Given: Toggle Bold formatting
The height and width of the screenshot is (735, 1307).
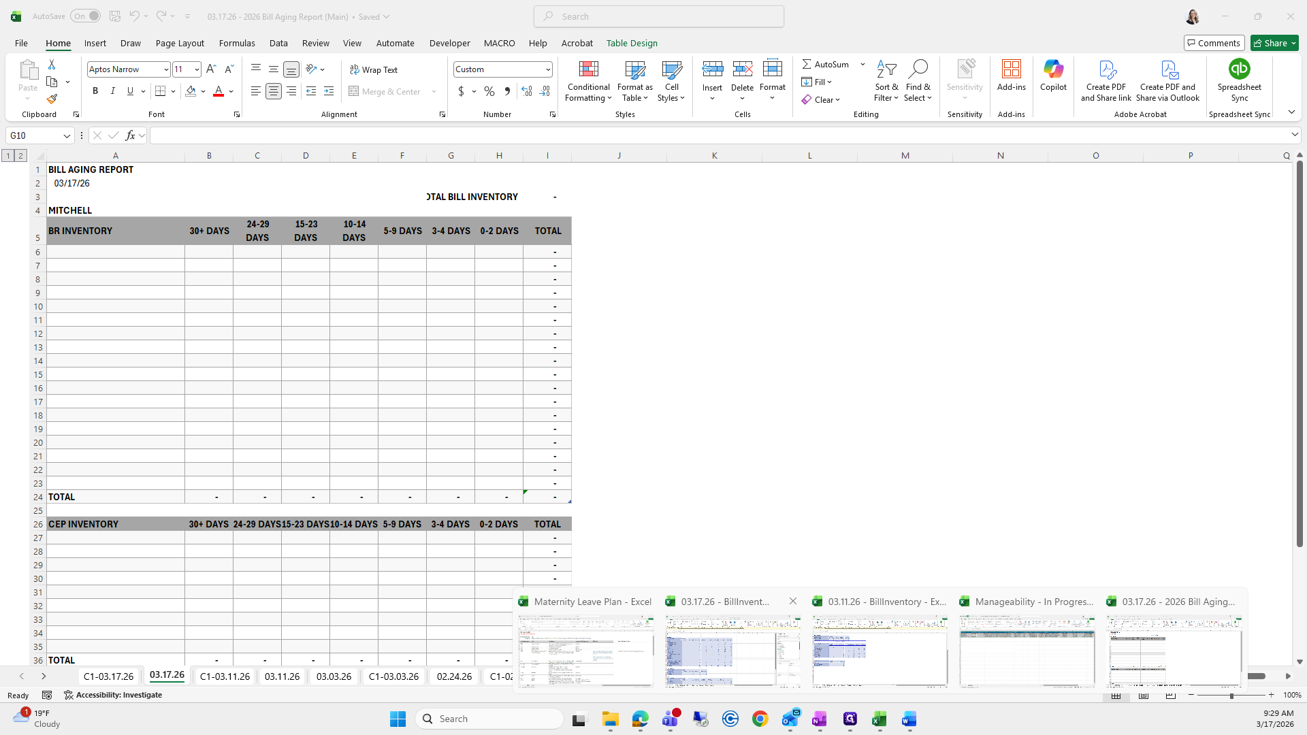Looking at the screenshot, I should click(x=95, y=91).
